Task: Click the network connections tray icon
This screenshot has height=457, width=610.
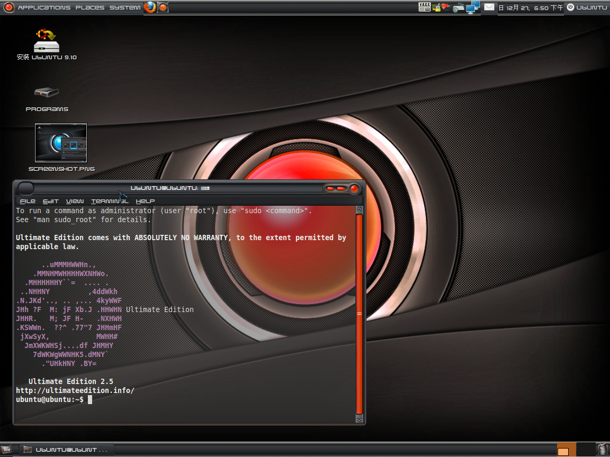Action: click(x=471, y=7)
